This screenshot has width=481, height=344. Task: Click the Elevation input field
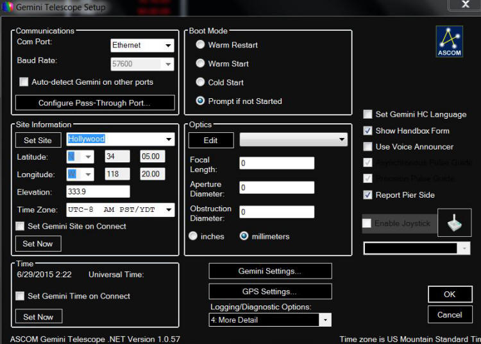(98, 191)
